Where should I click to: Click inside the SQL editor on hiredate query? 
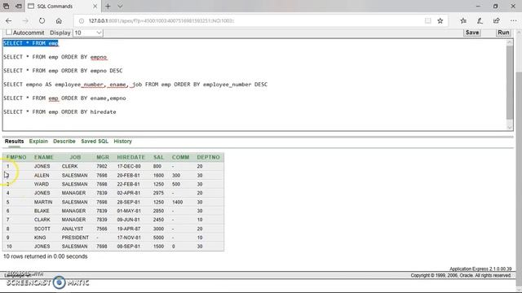(x=60, y=112)
